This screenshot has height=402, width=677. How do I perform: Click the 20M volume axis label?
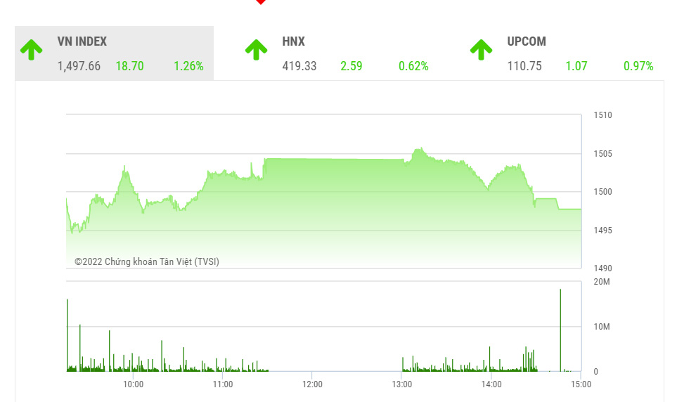pyautogui.click(x=602, y=282)
